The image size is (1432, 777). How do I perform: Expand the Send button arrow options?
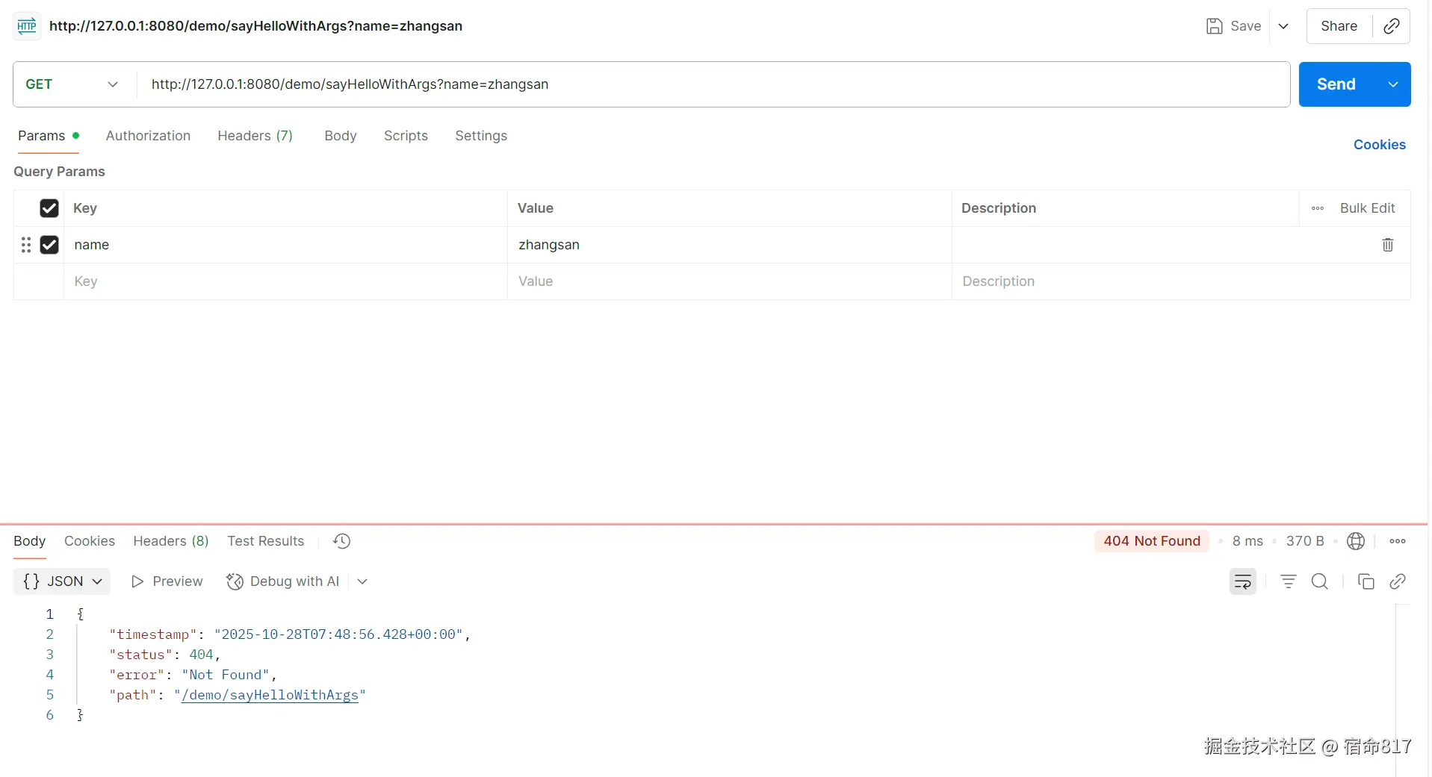pos(1392,84)
